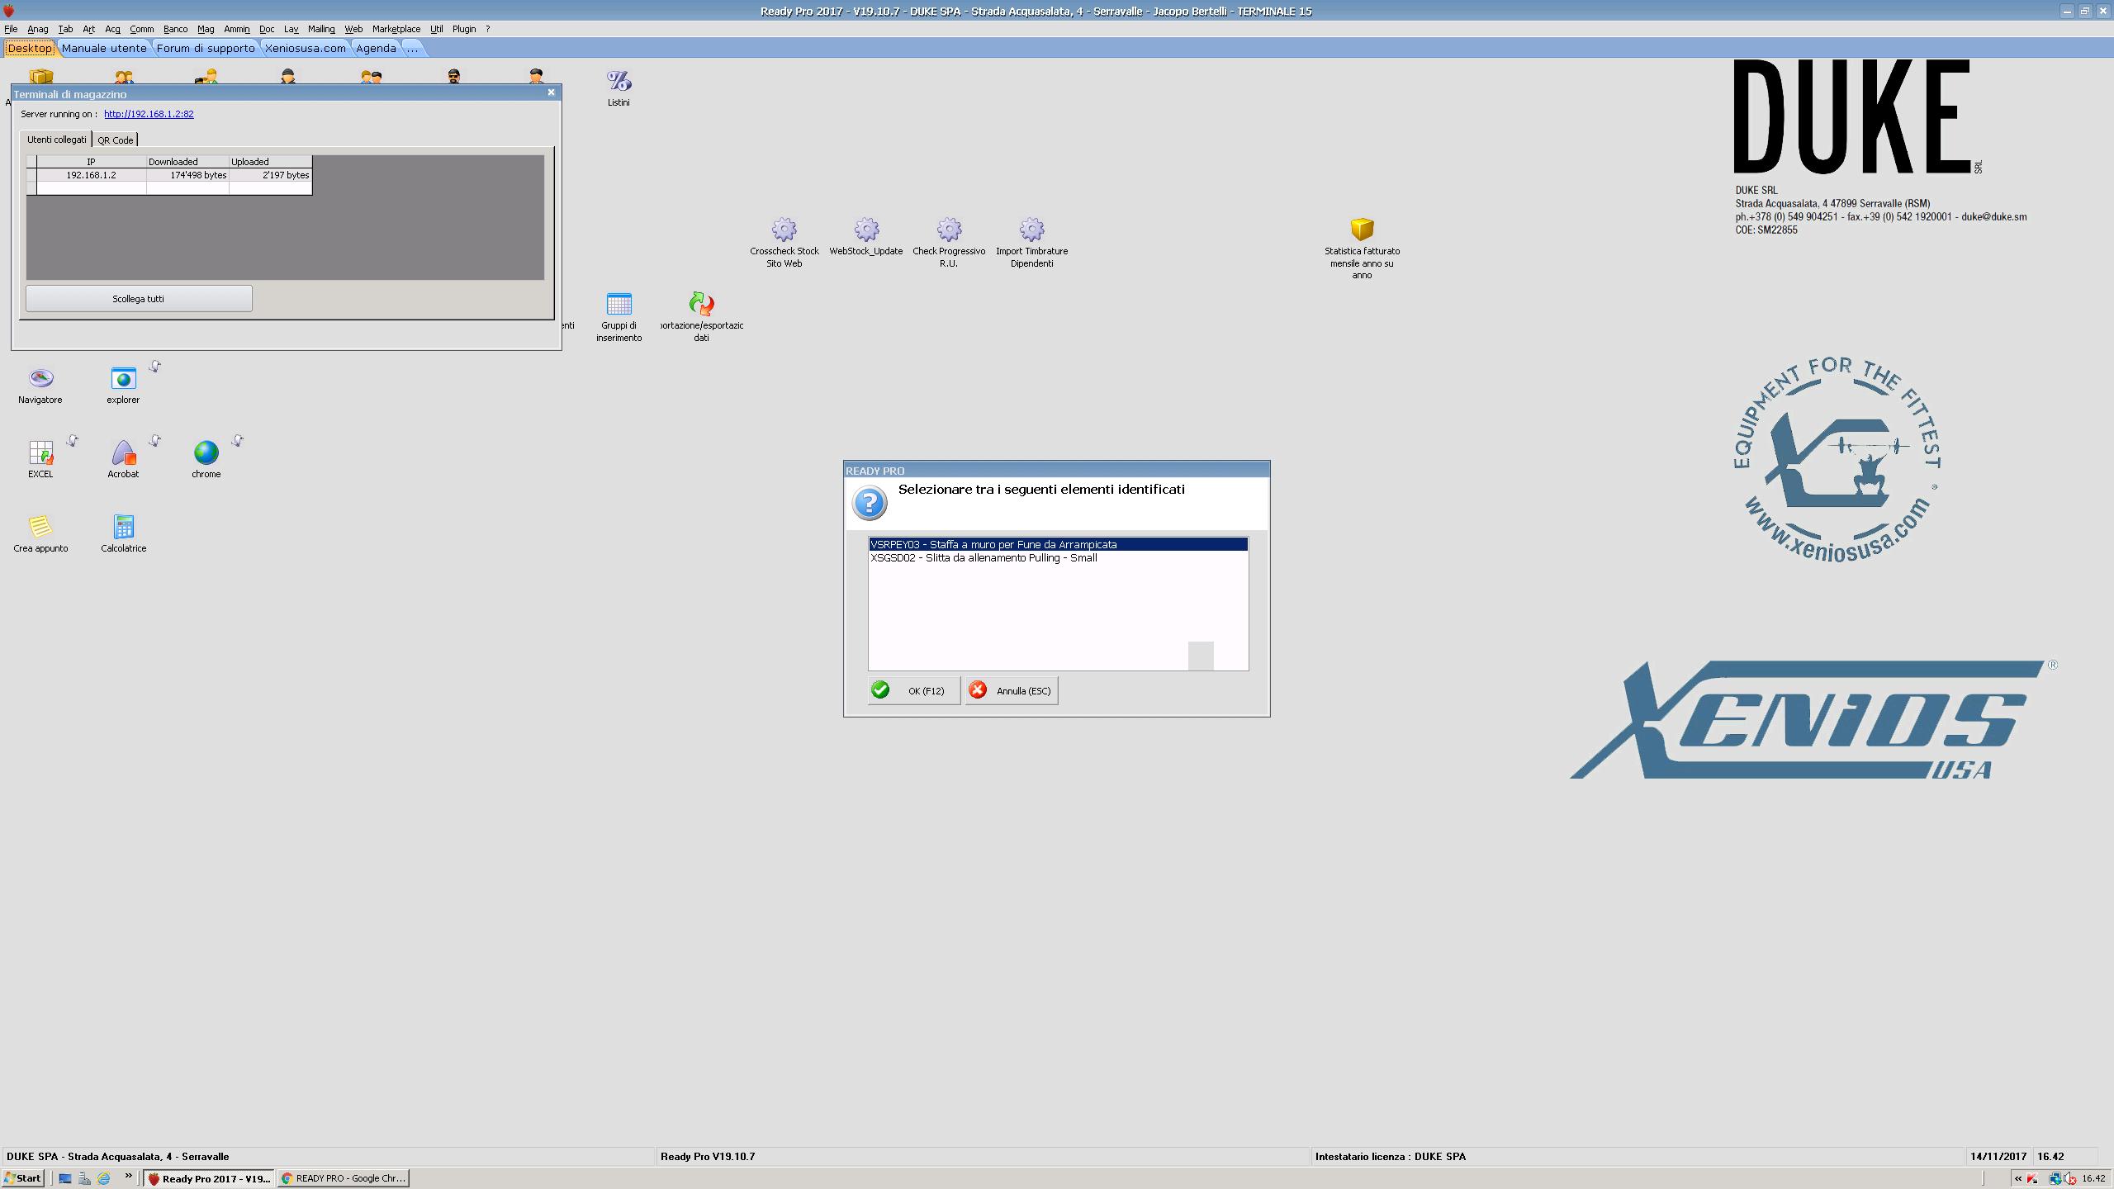Click the 14/11/2017 date in status bar
Viewport: 2114px width, 1189px height.
coord(1998,1157)
